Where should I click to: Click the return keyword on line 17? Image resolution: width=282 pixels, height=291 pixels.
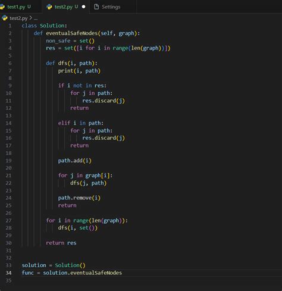click(79, 146)
